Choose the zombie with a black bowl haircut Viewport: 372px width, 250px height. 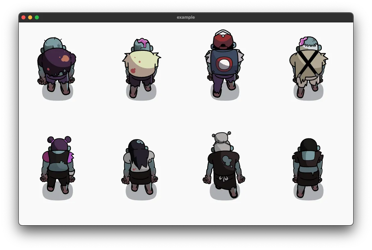(x=308, y=168)
